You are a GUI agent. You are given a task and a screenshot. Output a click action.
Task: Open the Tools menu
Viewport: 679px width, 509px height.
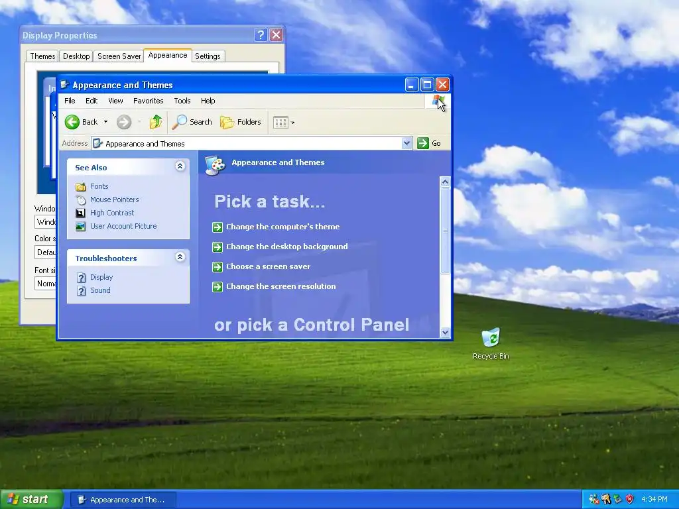click(182, 101)
